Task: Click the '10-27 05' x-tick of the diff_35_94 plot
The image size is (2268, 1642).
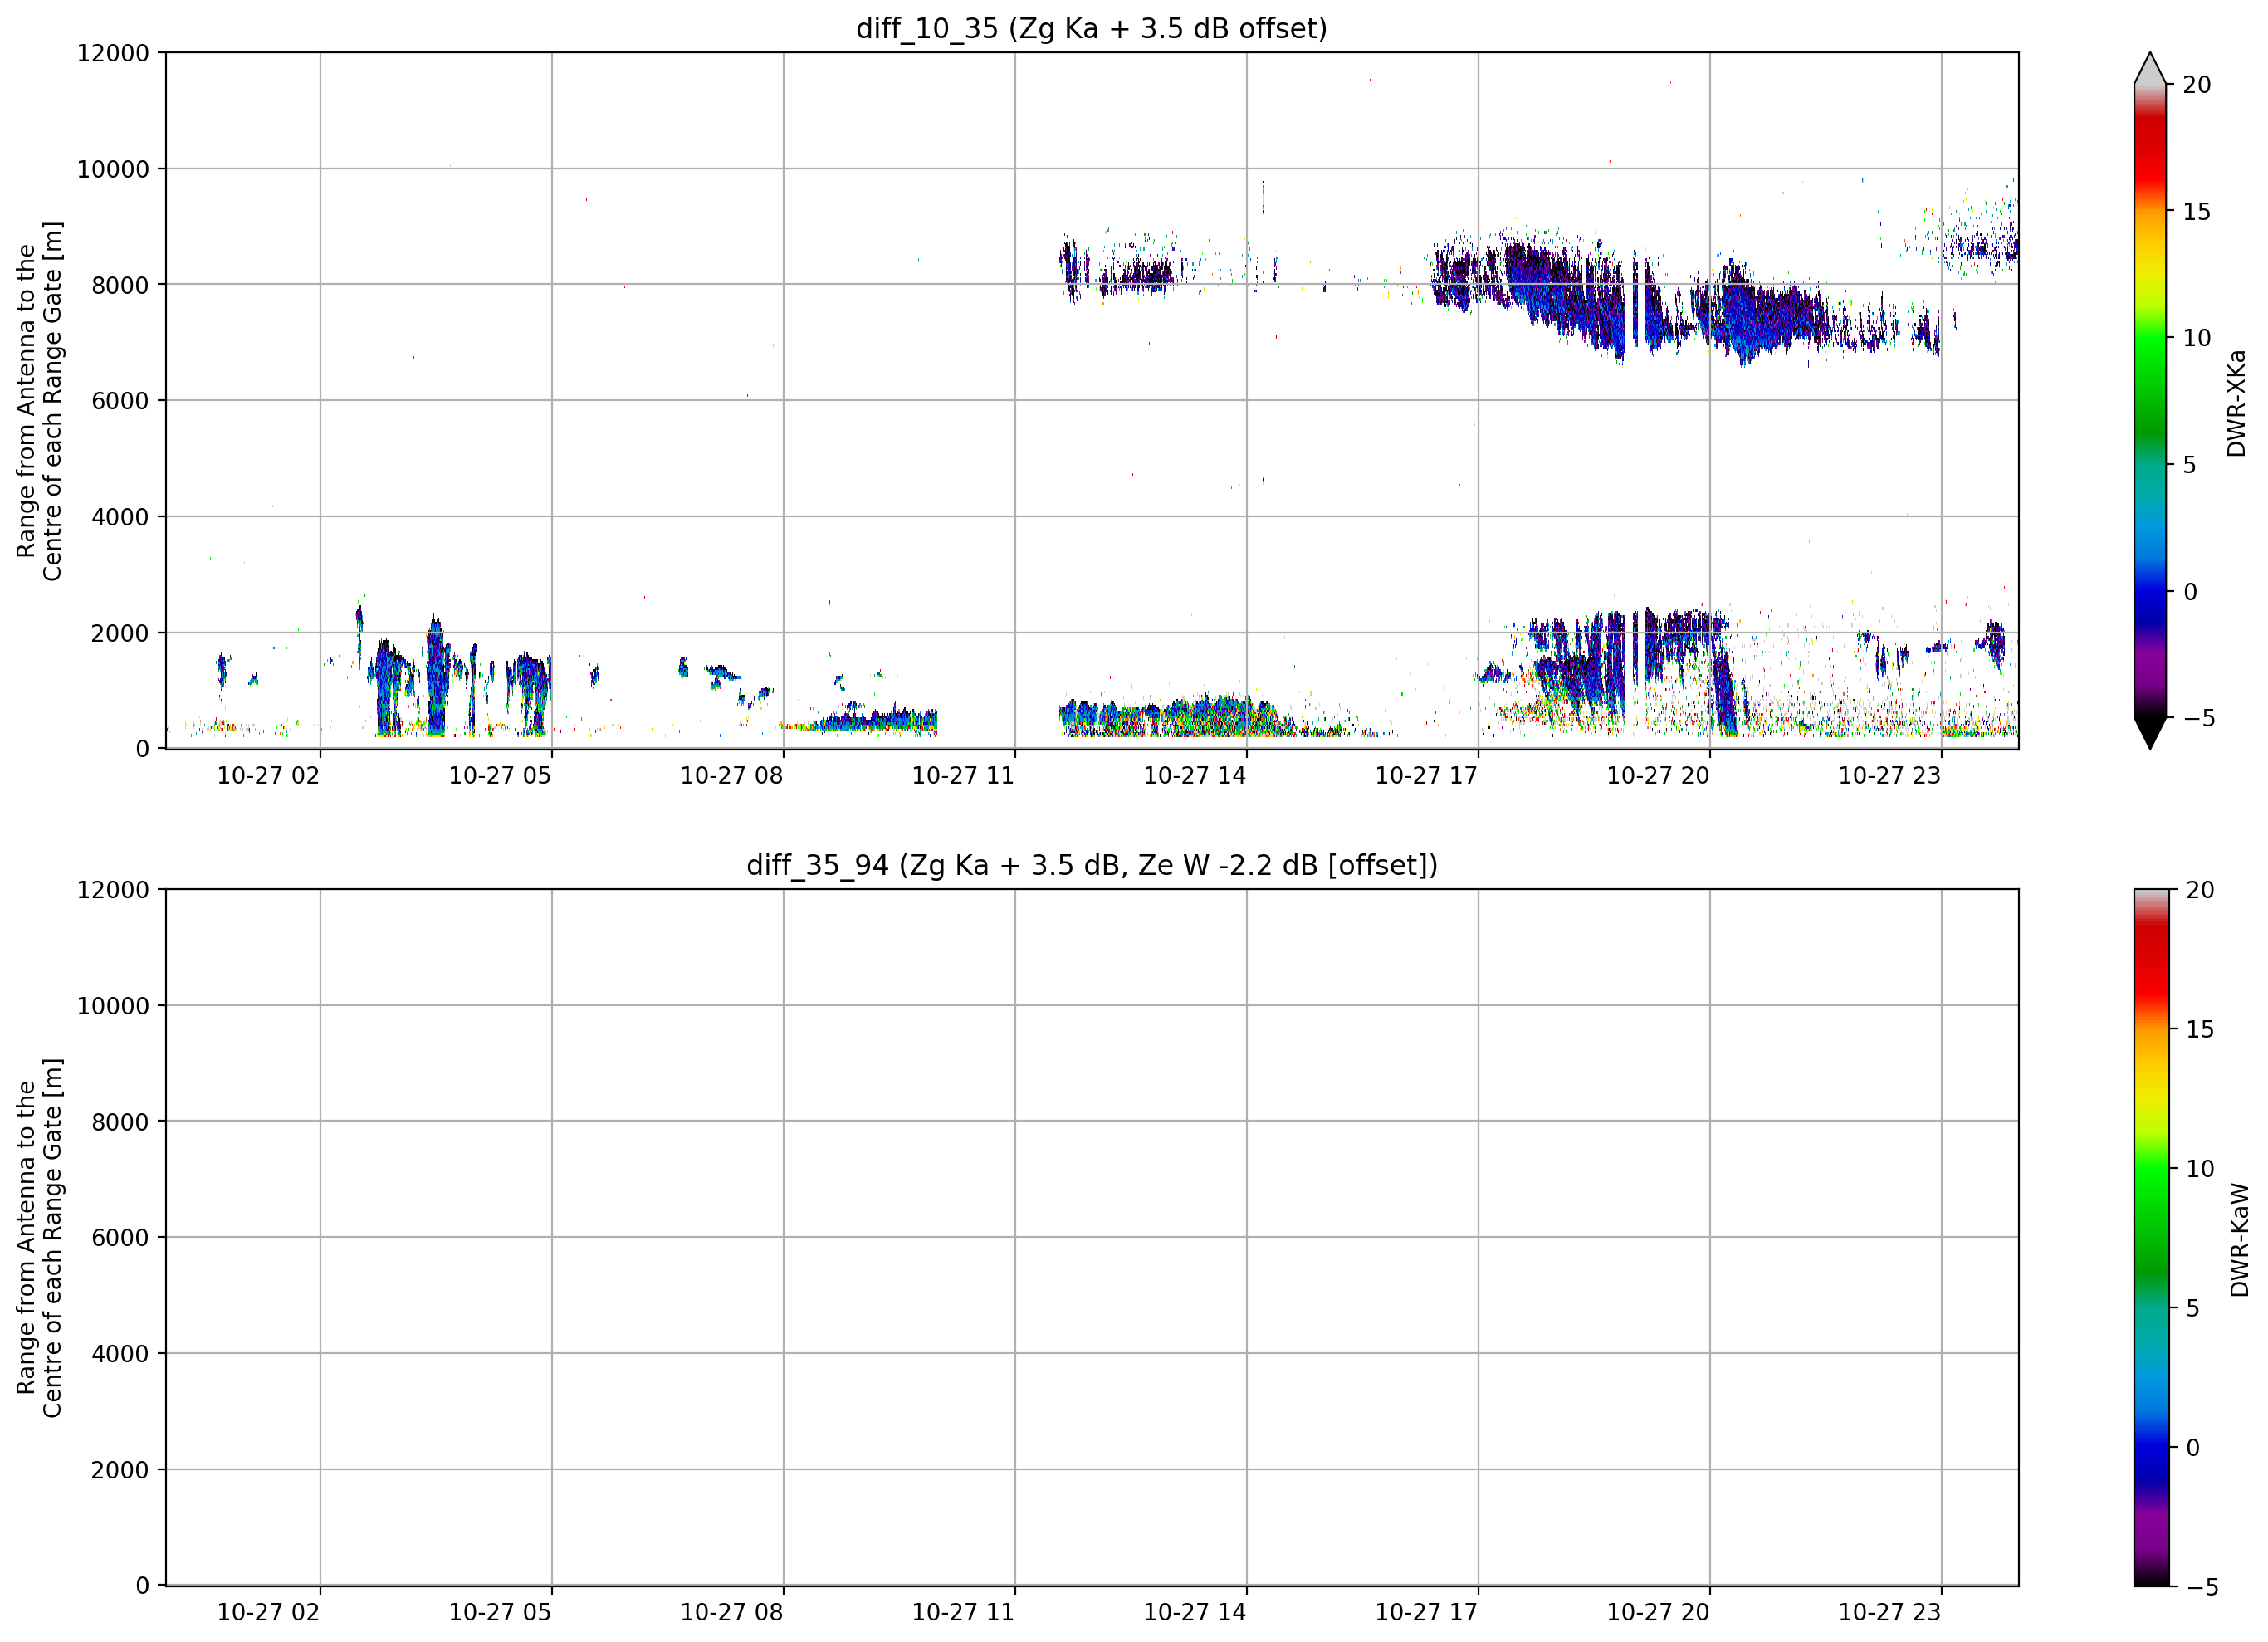Action: (500, 1613)
